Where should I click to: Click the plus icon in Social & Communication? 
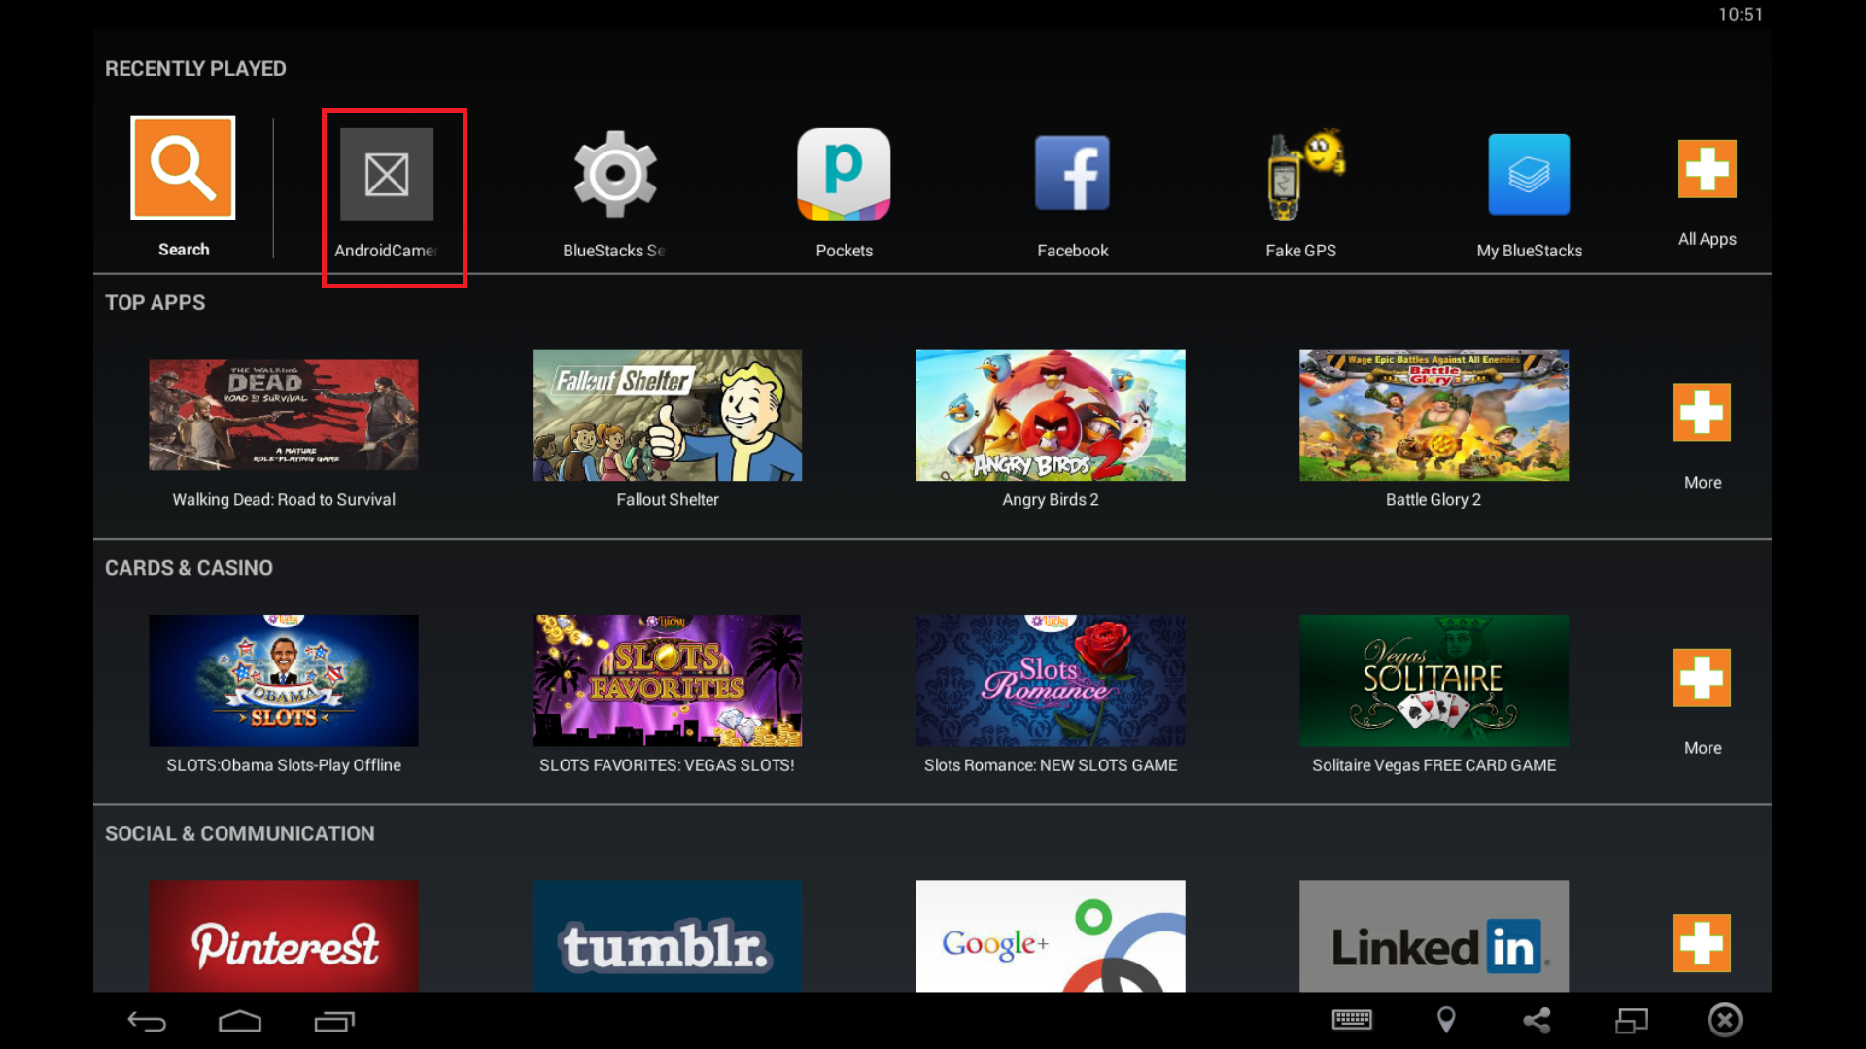coord(1702,943)
